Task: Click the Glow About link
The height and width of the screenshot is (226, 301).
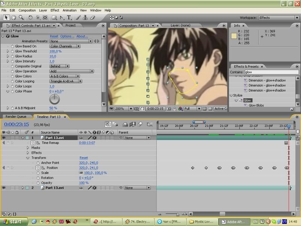Action: tap(82, 36)
